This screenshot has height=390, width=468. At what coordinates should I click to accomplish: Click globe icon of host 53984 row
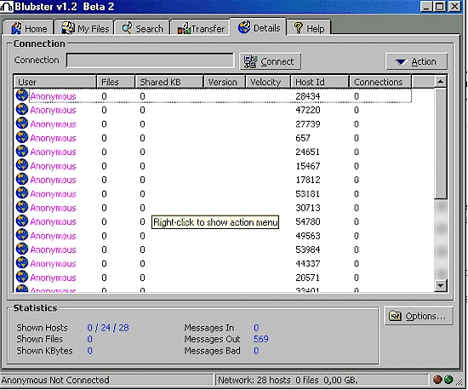[x=22, y=249]
